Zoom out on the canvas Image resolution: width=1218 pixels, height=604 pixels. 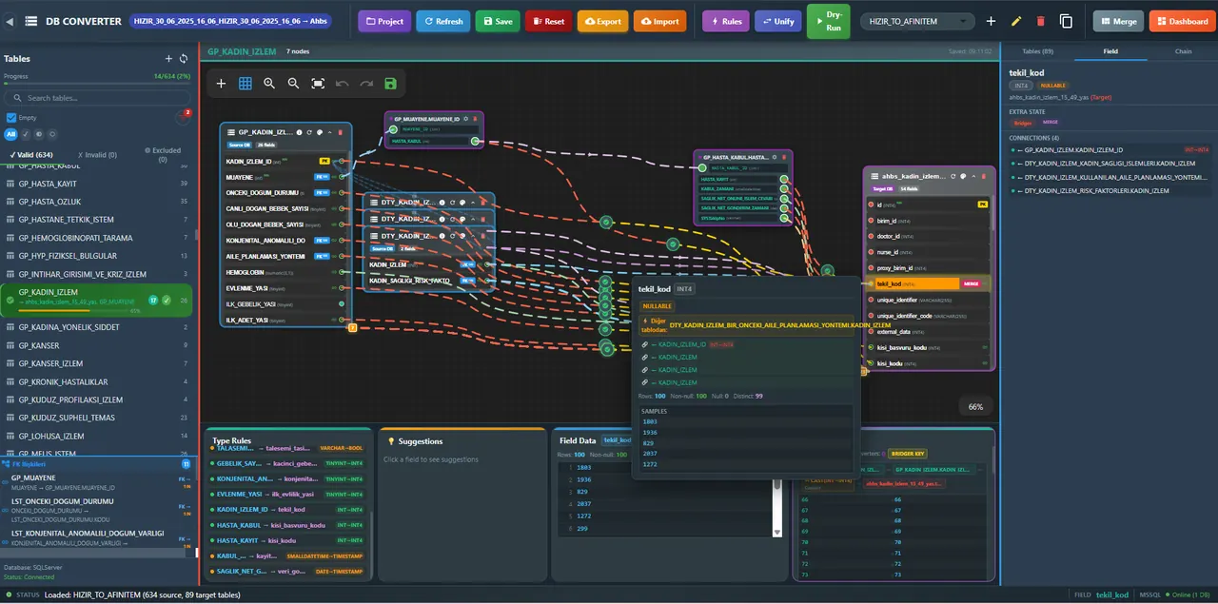293,84
